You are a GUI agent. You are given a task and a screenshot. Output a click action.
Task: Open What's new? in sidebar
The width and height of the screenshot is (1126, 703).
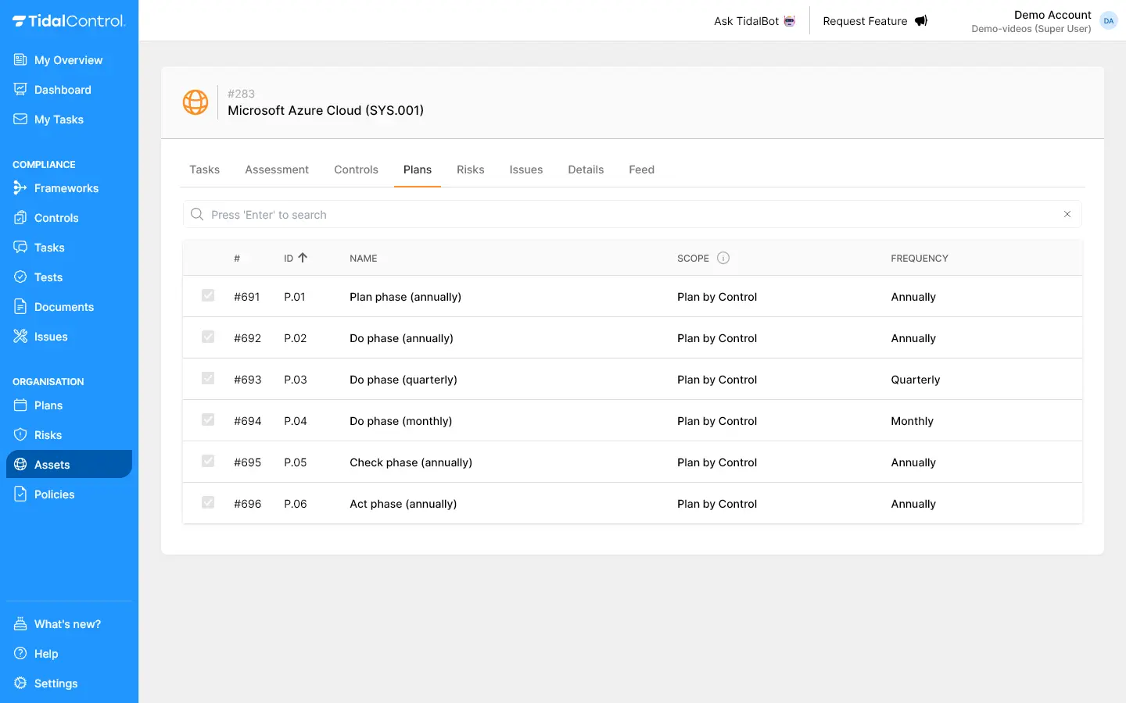[67, 624]
